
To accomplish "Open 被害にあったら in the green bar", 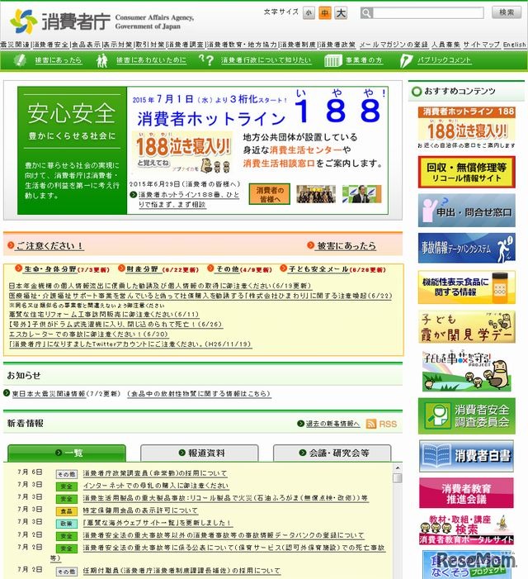I will coord(59,60).
